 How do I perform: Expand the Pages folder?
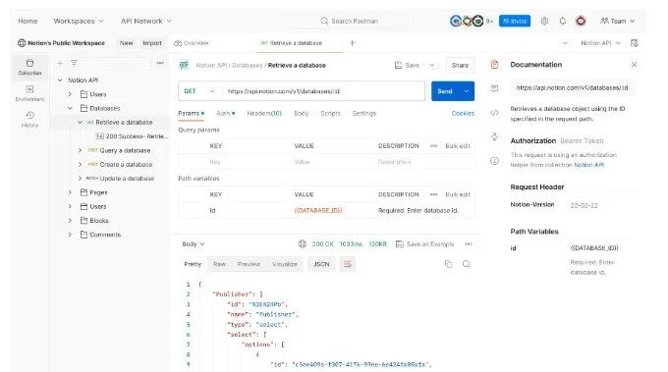click(x=71, y=192)
